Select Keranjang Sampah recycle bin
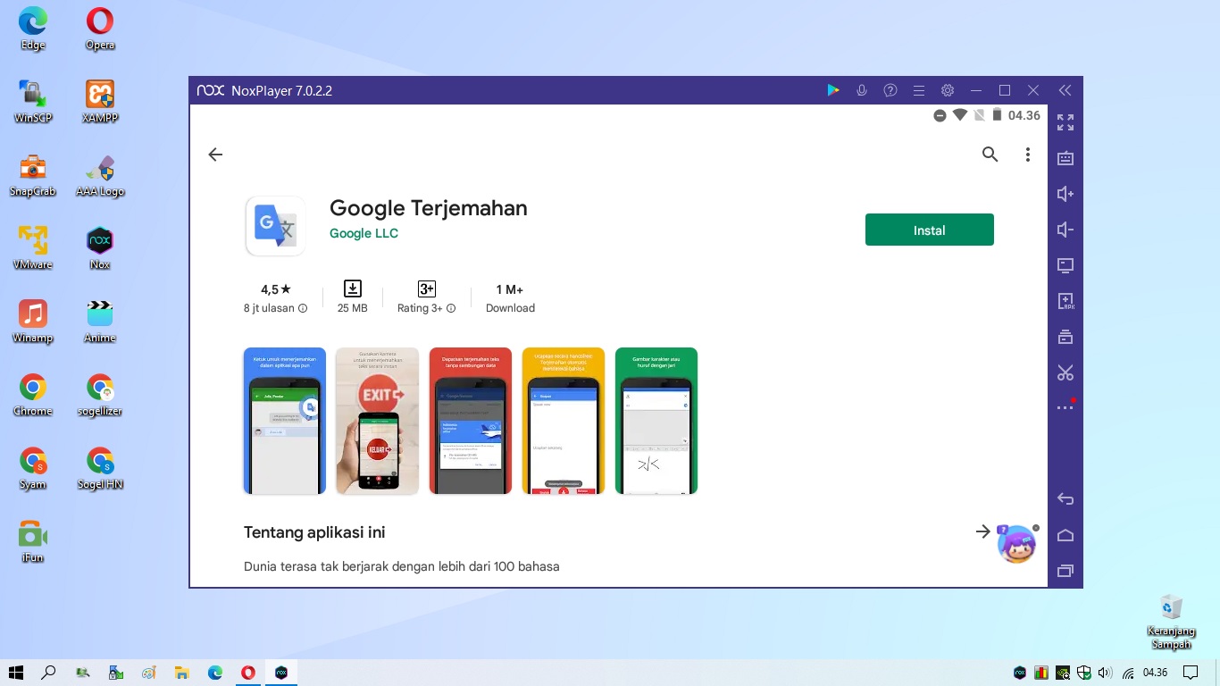Screen dimensions: 1220x686 pos(1171,621)
